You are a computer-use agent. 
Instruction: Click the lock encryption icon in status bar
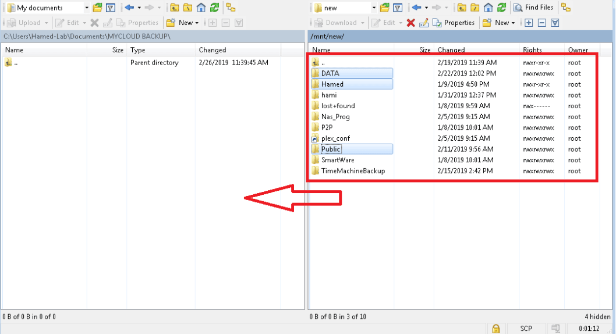(x=496, y=329)
